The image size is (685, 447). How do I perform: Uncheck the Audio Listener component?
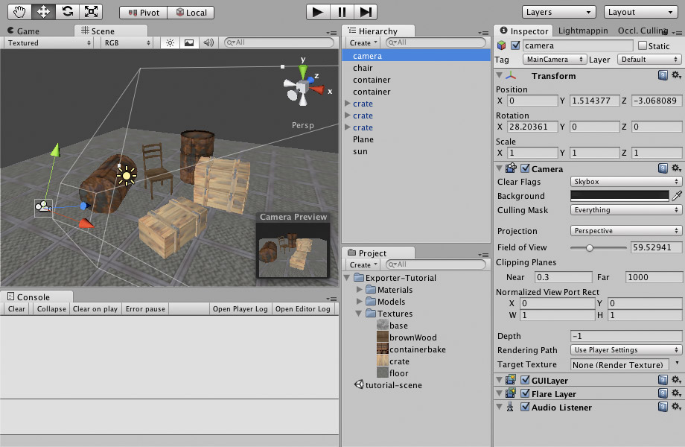point(525,407)
